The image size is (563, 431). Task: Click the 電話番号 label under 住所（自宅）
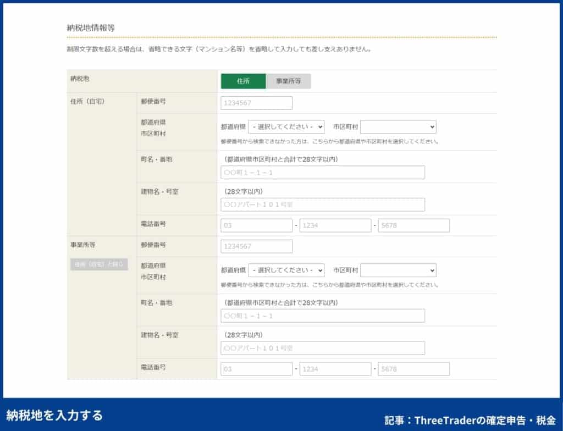[x=153, y=224]
